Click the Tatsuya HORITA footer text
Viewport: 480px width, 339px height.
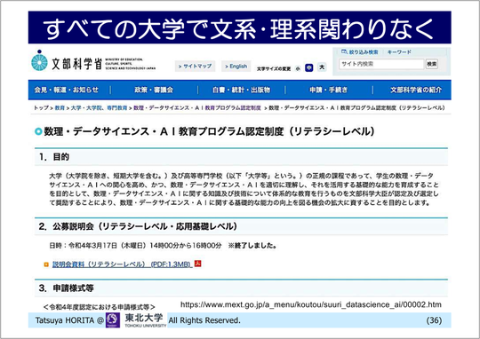coord(69,320)
